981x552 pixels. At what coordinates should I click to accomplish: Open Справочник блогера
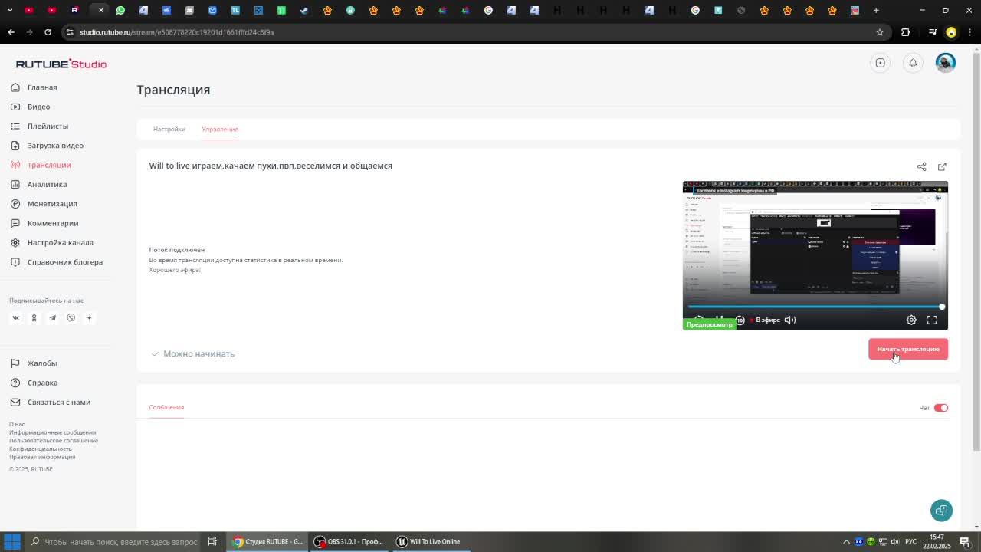57,262
